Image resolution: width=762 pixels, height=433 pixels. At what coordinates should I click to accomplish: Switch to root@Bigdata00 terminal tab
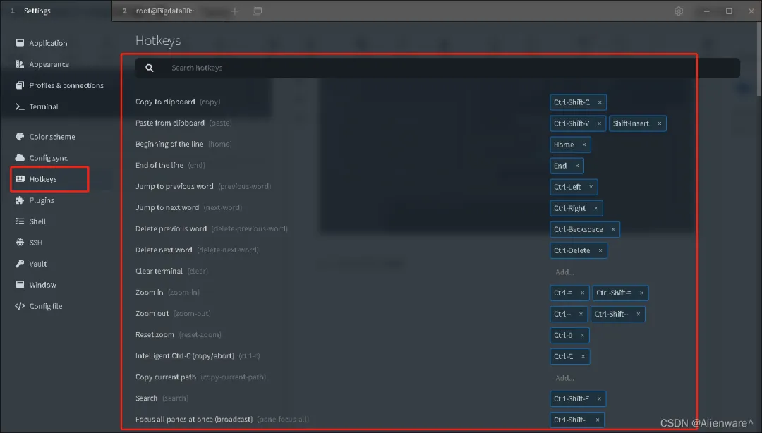point(165,11)
